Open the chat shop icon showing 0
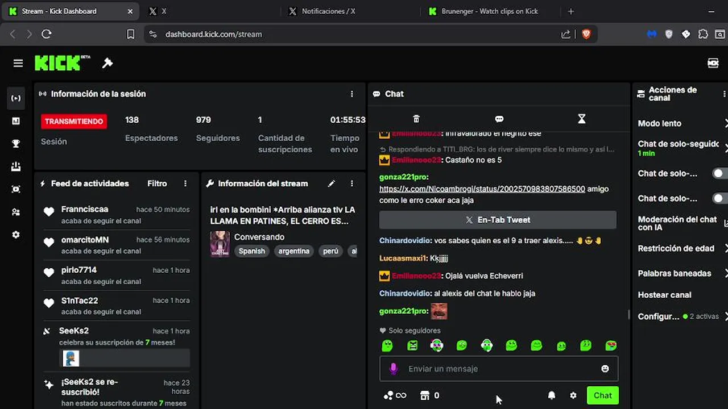728x409 pixels. (429, 395)
